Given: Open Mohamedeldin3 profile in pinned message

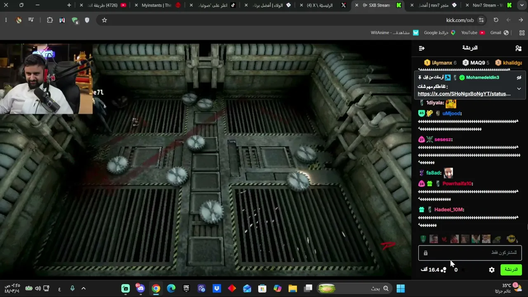Looking at the screenshot, I should [x=482, y=78].
